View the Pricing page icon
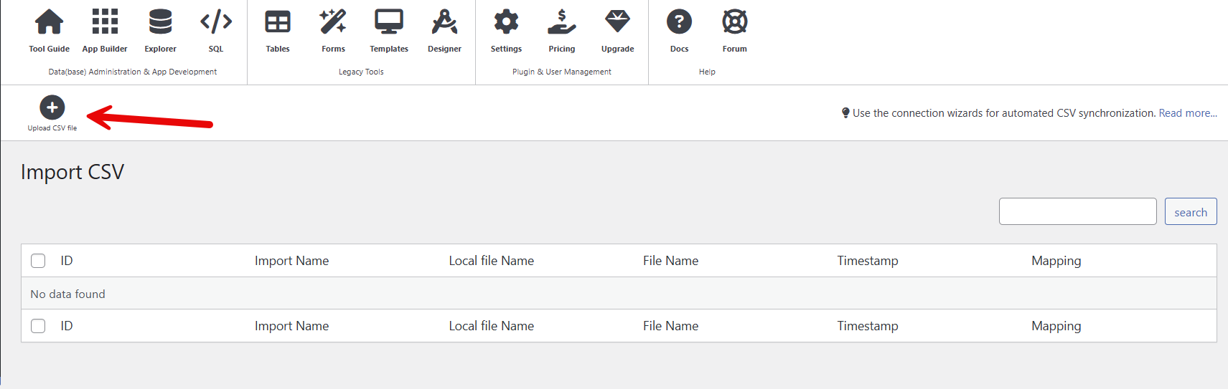This screenshot has width=1228, height=389. (562, 22)
